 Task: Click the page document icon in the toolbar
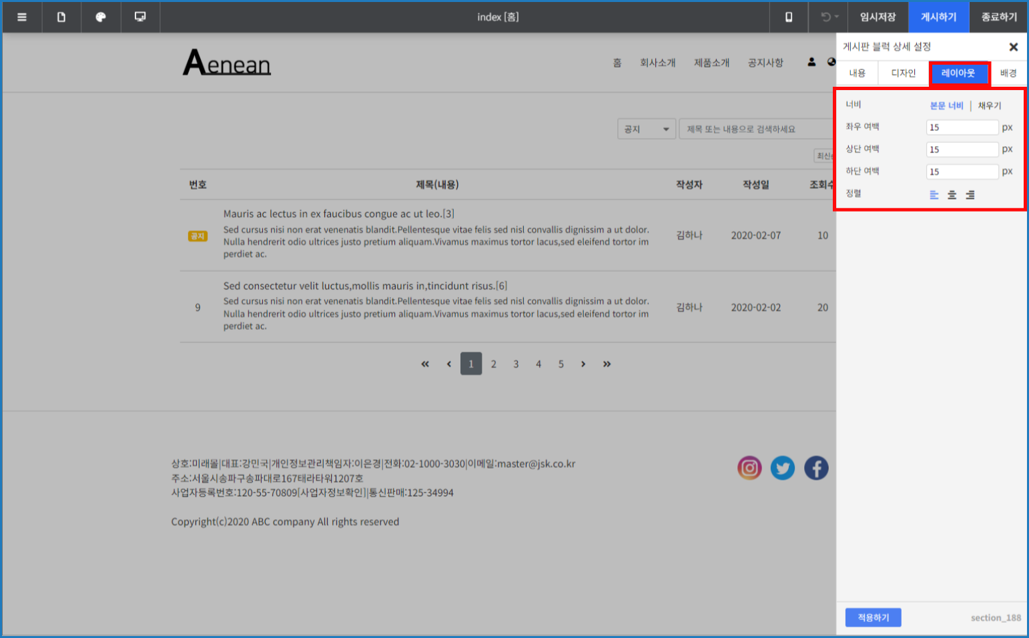61,17
